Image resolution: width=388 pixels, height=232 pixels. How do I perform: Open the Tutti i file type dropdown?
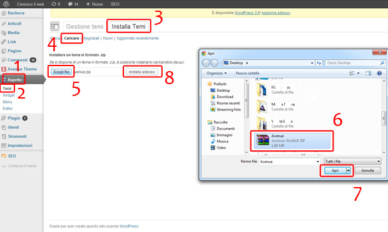tap(352, 162)
